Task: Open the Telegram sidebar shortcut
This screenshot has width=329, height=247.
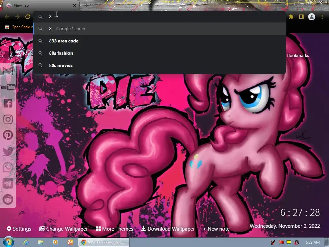Action: (x=8, y=183)
